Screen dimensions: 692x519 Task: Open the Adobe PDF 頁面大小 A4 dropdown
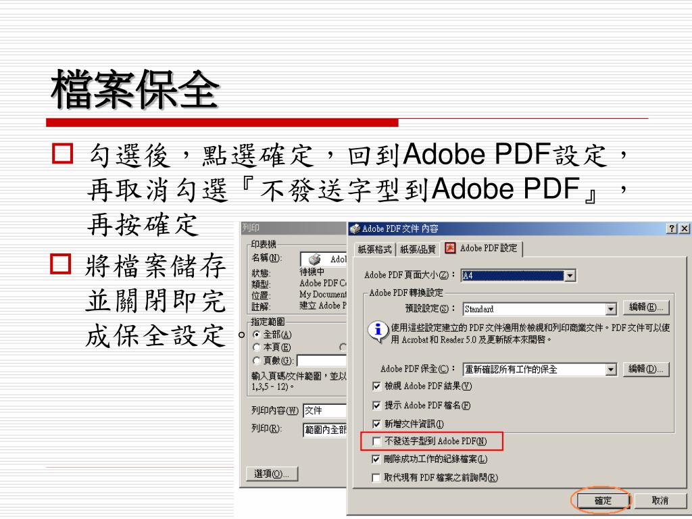point(570,276)
